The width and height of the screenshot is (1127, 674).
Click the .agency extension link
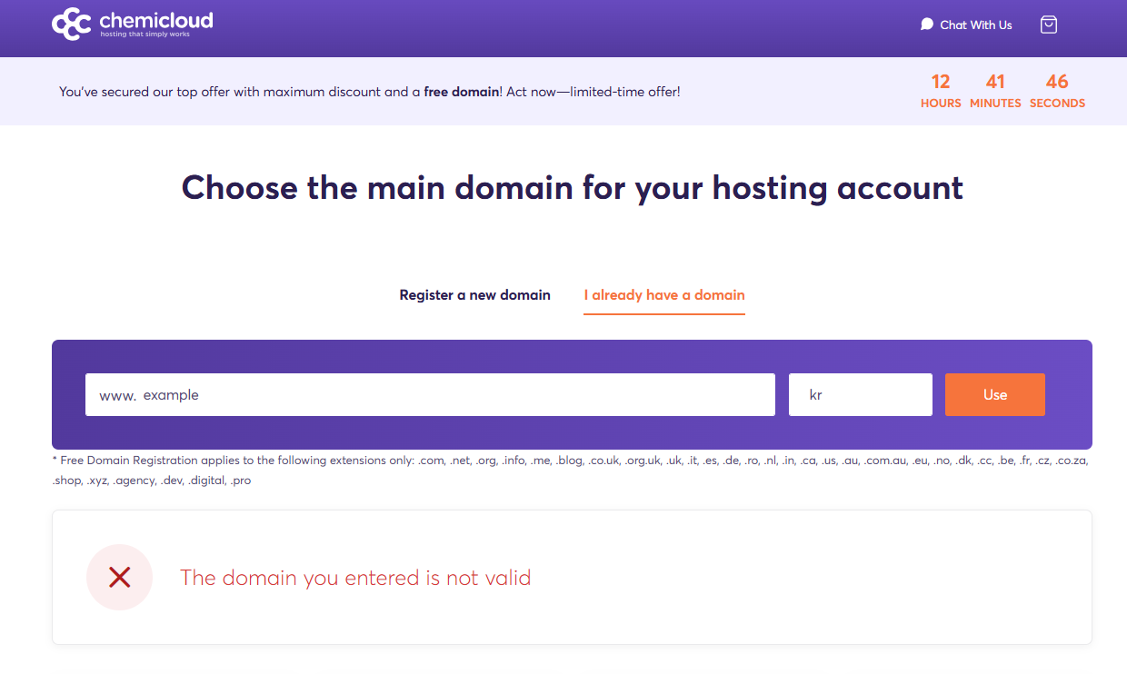tap(135, 480)
